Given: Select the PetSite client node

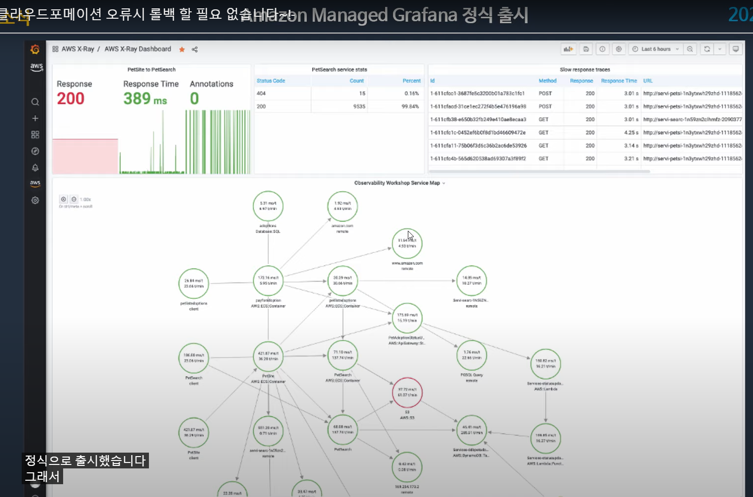Looking at the screenshot, I should [x=194, y=432].
